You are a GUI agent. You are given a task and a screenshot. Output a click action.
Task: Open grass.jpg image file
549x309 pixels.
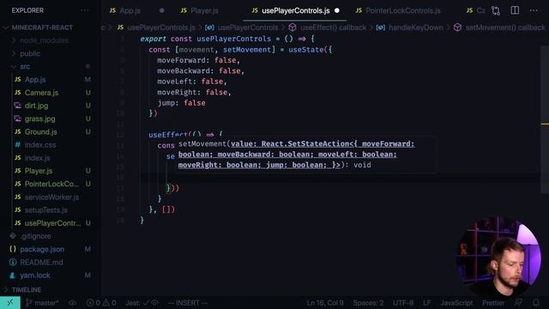40,118
